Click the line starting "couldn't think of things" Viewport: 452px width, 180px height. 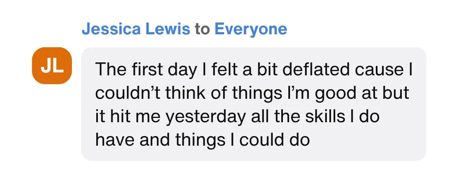point(252,93)
